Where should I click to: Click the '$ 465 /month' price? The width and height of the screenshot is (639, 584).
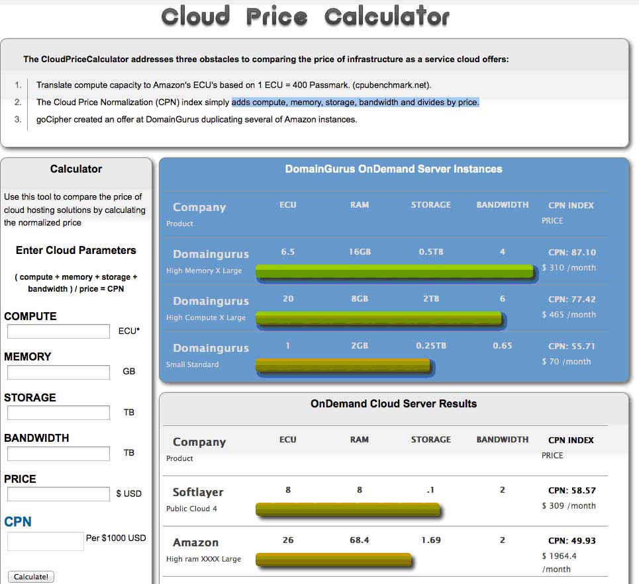coord(569,315)
